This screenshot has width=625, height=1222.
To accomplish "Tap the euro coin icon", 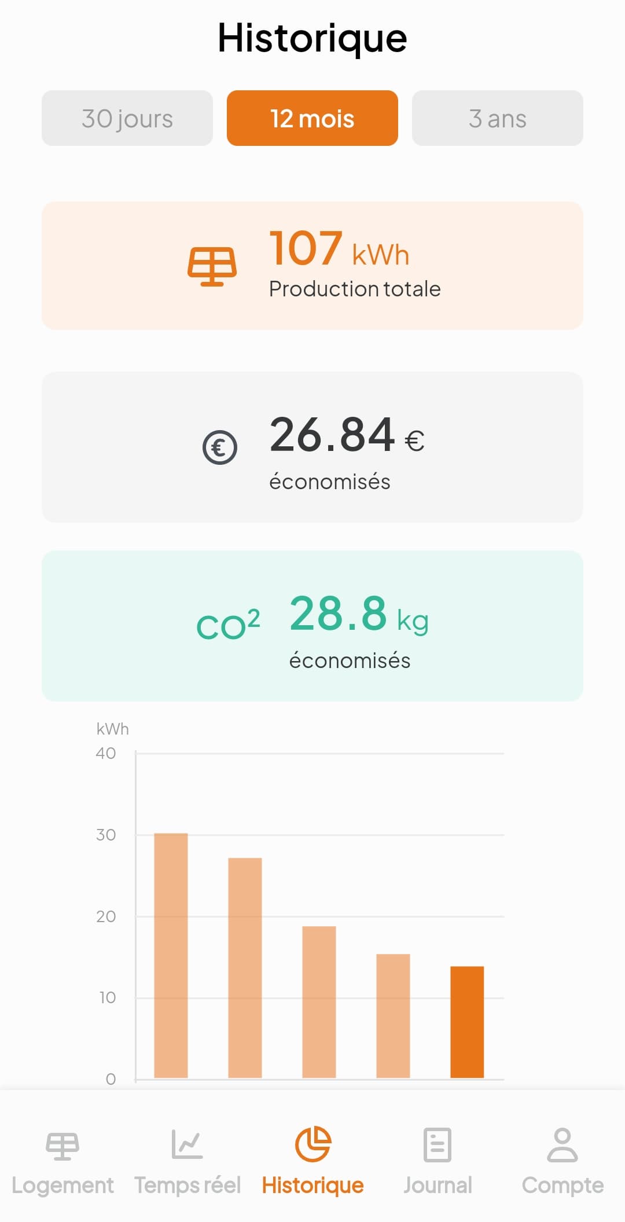I will 220,447.
